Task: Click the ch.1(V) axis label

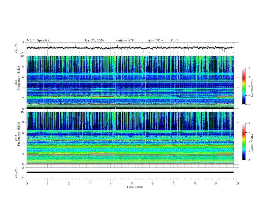Action: 17,48
